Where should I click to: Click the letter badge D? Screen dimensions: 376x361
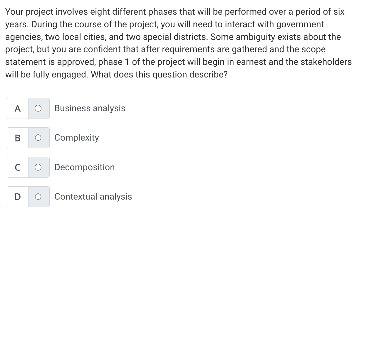[x=17, y=197]
